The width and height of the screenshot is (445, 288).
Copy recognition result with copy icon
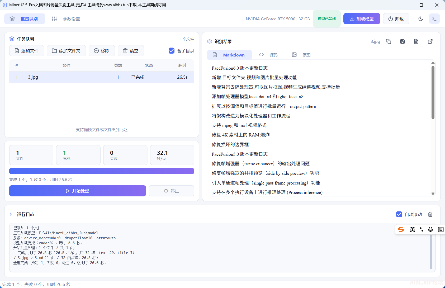389,41
